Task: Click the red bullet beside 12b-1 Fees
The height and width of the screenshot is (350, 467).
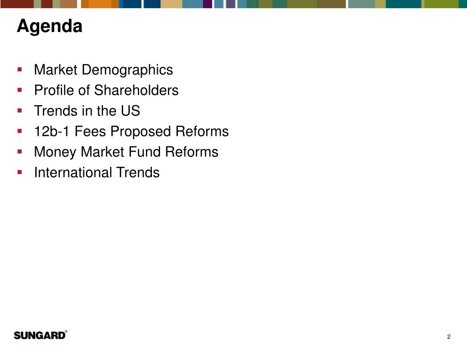Action: (x=20, y=131)
